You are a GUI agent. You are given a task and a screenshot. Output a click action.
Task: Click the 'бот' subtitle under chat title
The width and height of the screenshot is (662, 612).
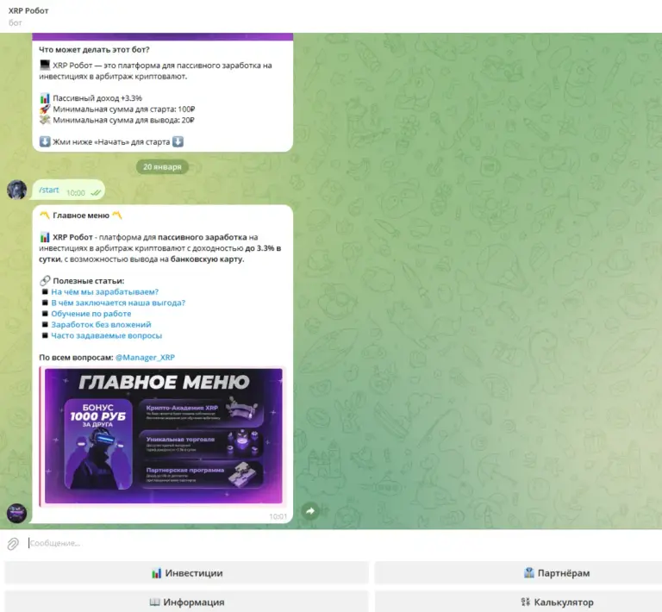point(16,22)
